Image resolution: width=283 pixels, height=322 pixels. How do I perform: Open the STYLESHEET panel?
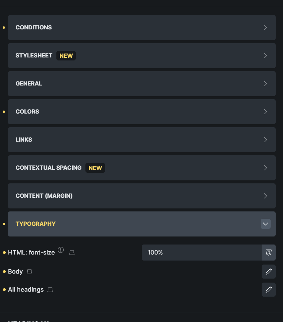(142, 55)
